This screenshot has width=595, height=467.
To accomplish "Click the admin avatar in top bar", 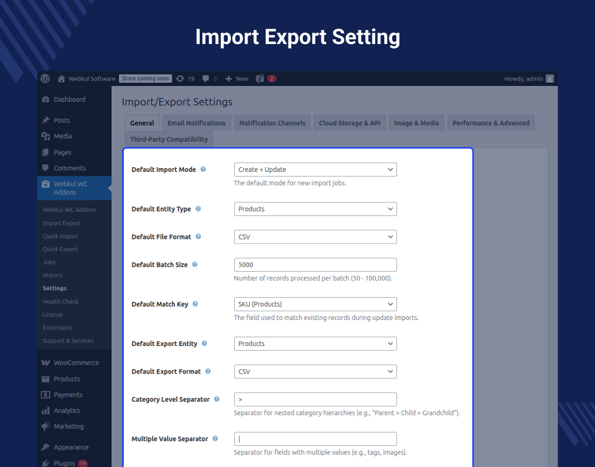I will pos(550,79).
